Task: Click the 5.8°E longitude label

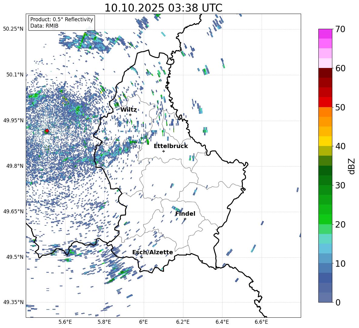Action: 104,322
